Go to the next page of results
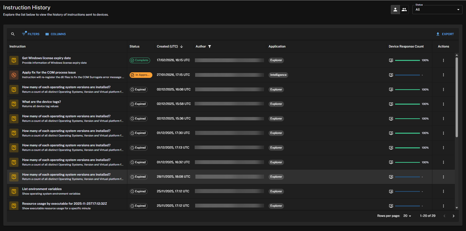This screenshot has width=466, height=231. 453,216
